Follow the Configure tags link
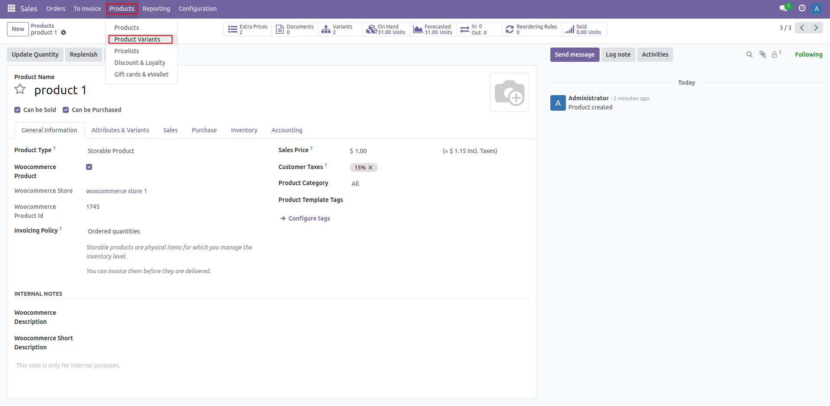This screenshot has width=830, height=406. coord(309,218)
